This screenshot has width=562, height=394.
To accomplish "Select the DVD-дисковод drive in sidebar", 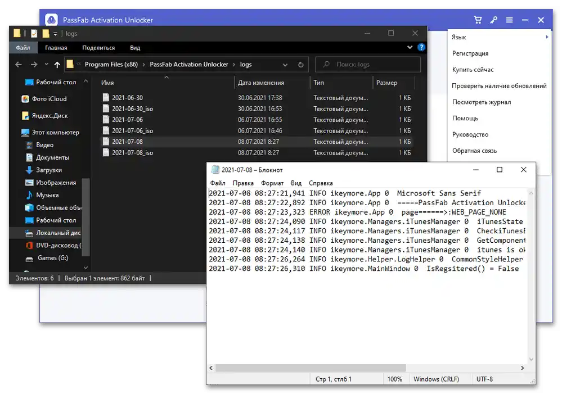I will [x=53, y=246].
